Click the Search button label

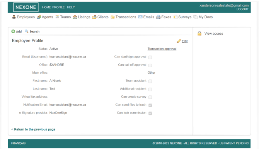click(x=34, y=31)
